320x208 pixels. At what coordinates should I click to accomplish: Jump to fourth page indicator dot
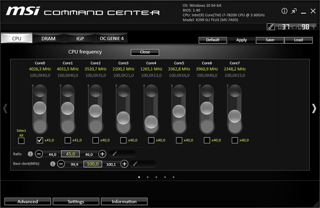pos(165,177)
